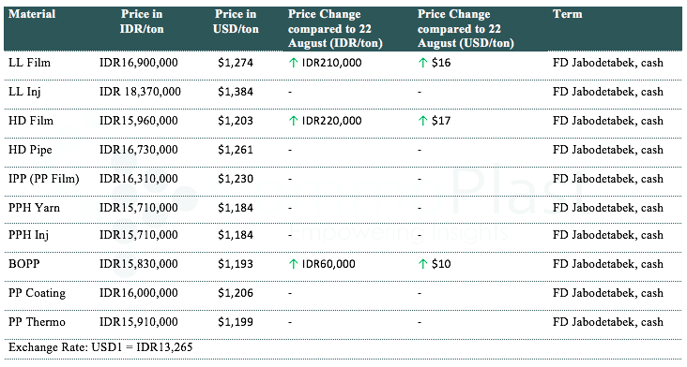Image resolution: width=687 pixels, height=367 pixels.
Task: Select the Term column header
Action: pos(568,14)
